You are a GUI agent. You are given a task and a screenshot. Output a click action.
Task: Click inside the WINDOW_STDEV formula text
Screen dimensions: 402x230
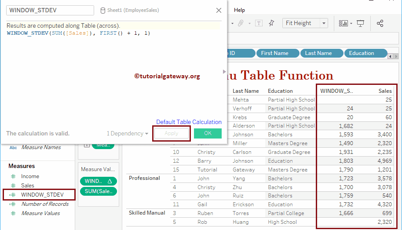(78, 33)
